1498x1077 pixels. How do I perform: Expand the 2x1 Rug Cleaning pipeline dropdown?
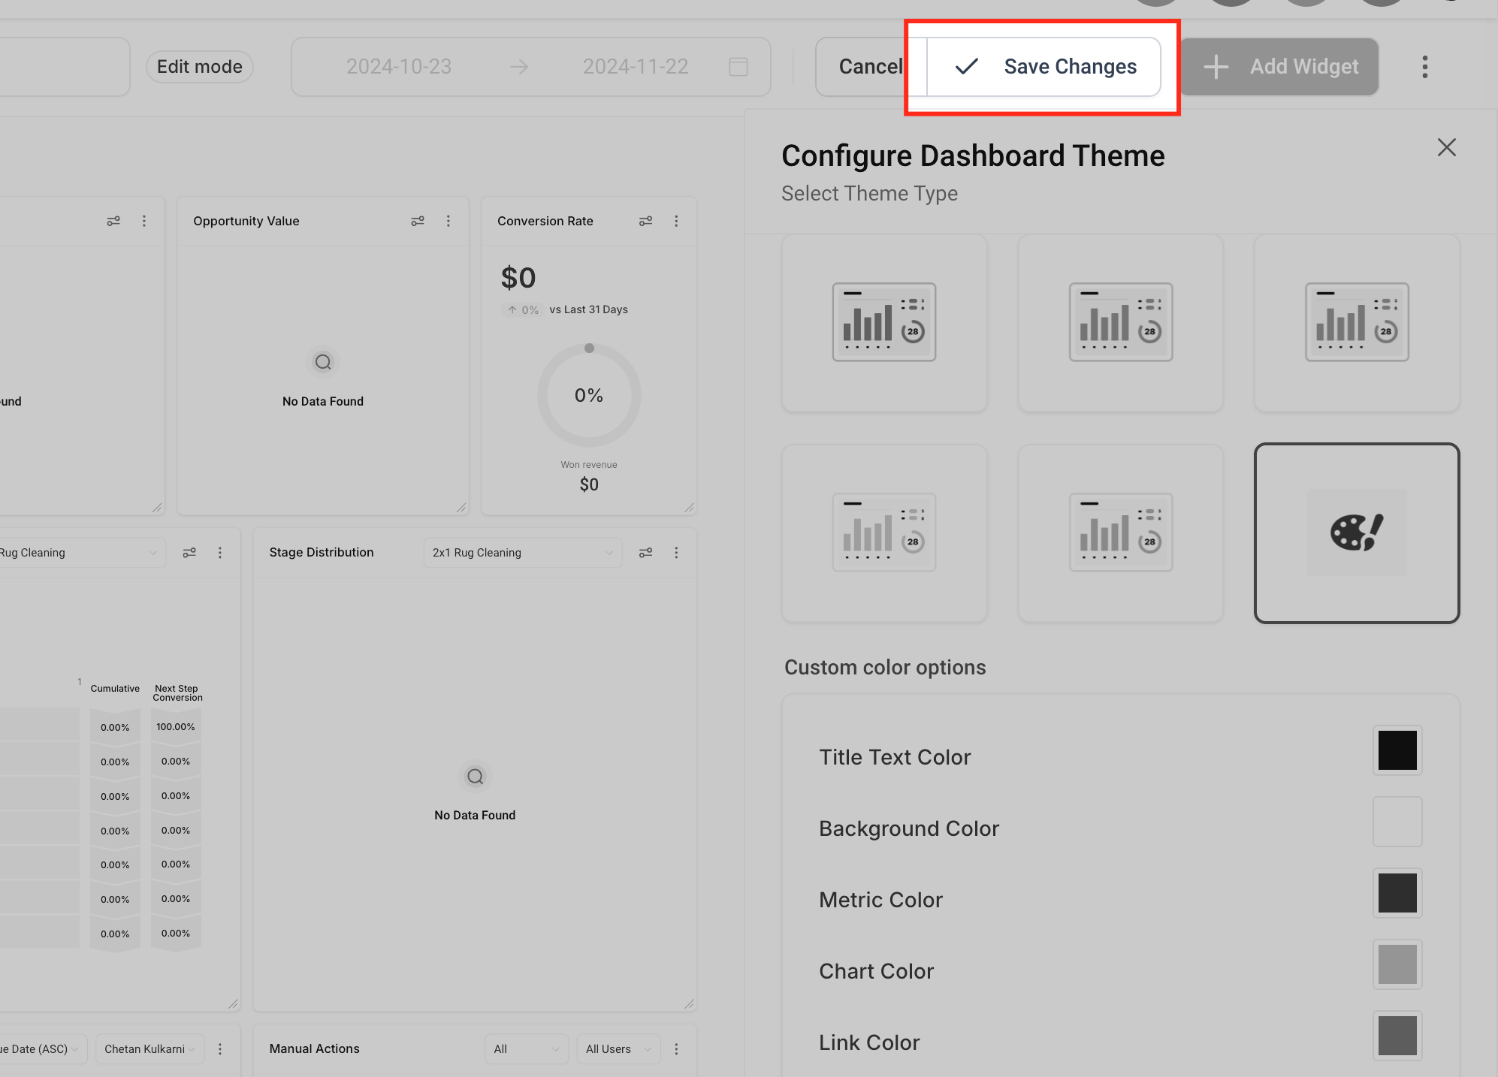point(522,553)
